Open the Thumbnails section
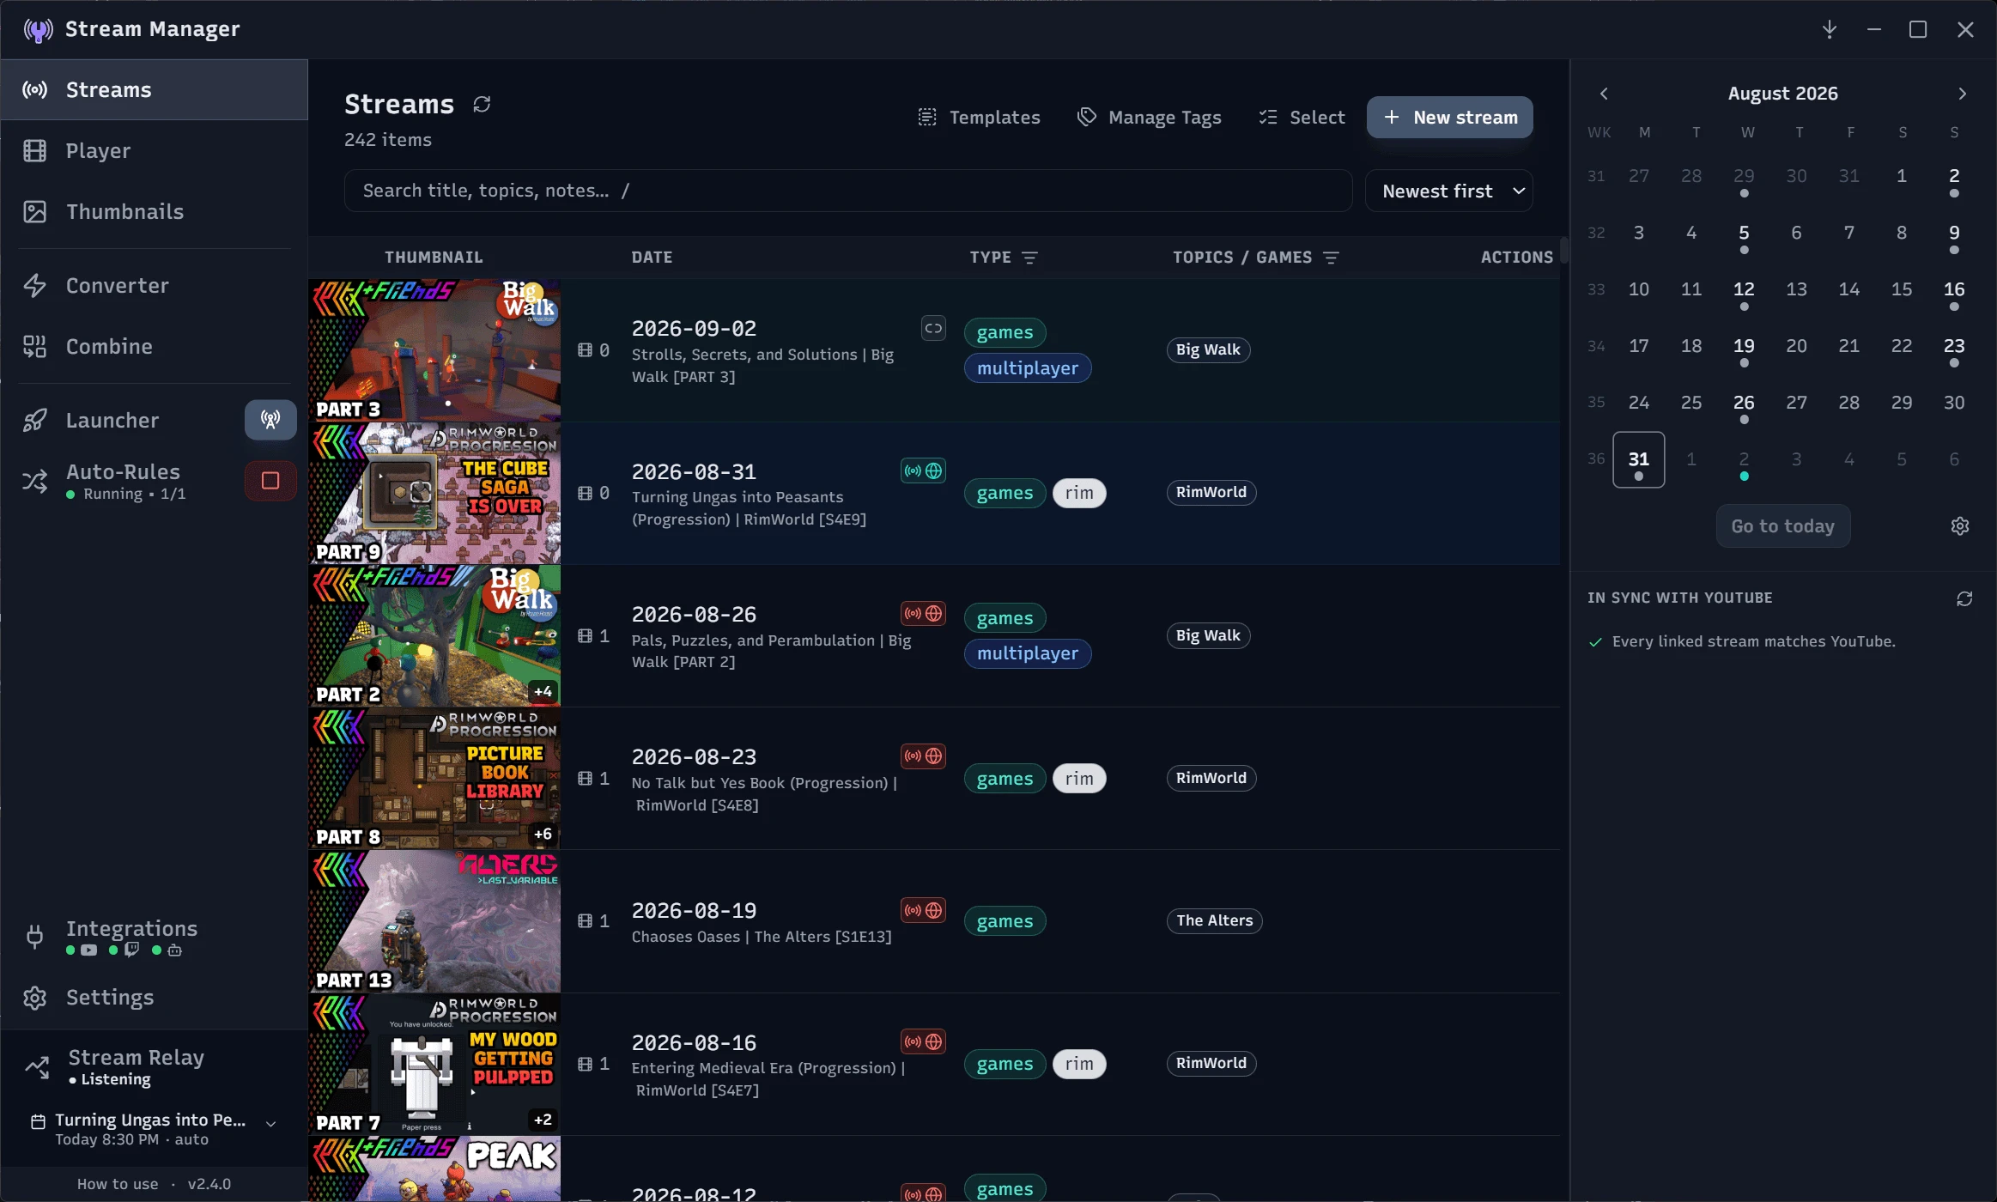Image resolution: width=1997 pixels, height=1202 pixels. pyautogui.click(x=155, y=211)
